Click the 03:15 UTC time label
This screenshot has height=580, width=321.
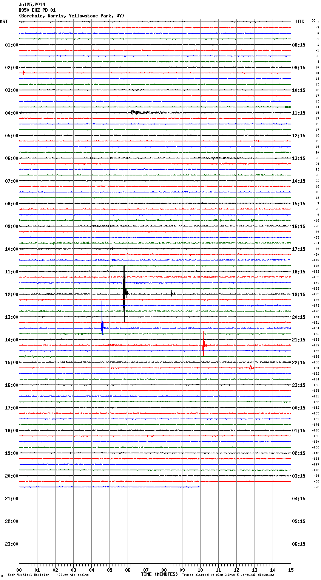point(299,476)
